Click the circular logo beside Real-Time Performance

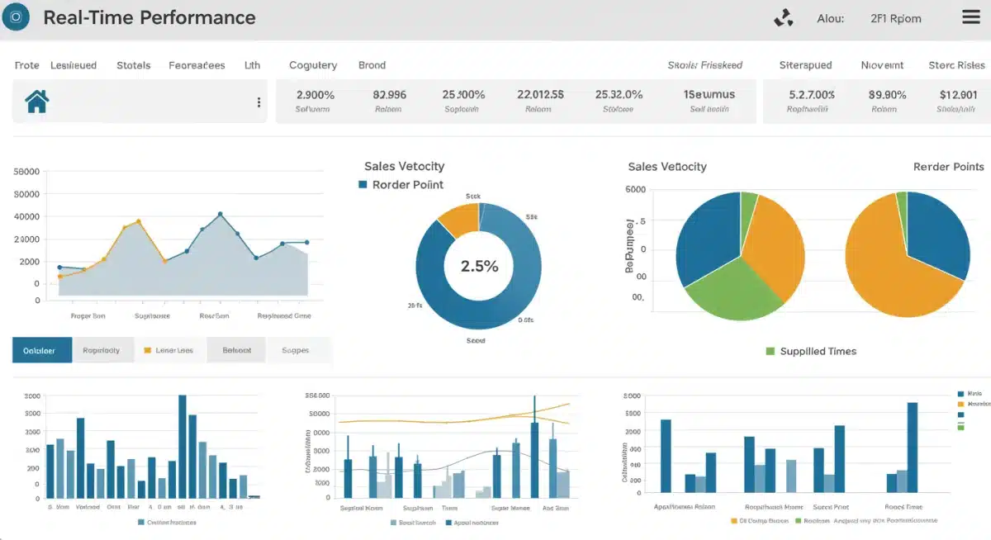click(x=16, y=17)
